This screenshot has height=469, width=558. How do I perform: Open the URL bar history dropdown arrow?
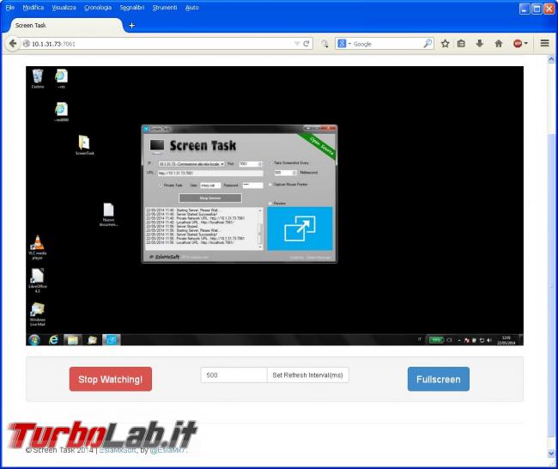(297, 44)
